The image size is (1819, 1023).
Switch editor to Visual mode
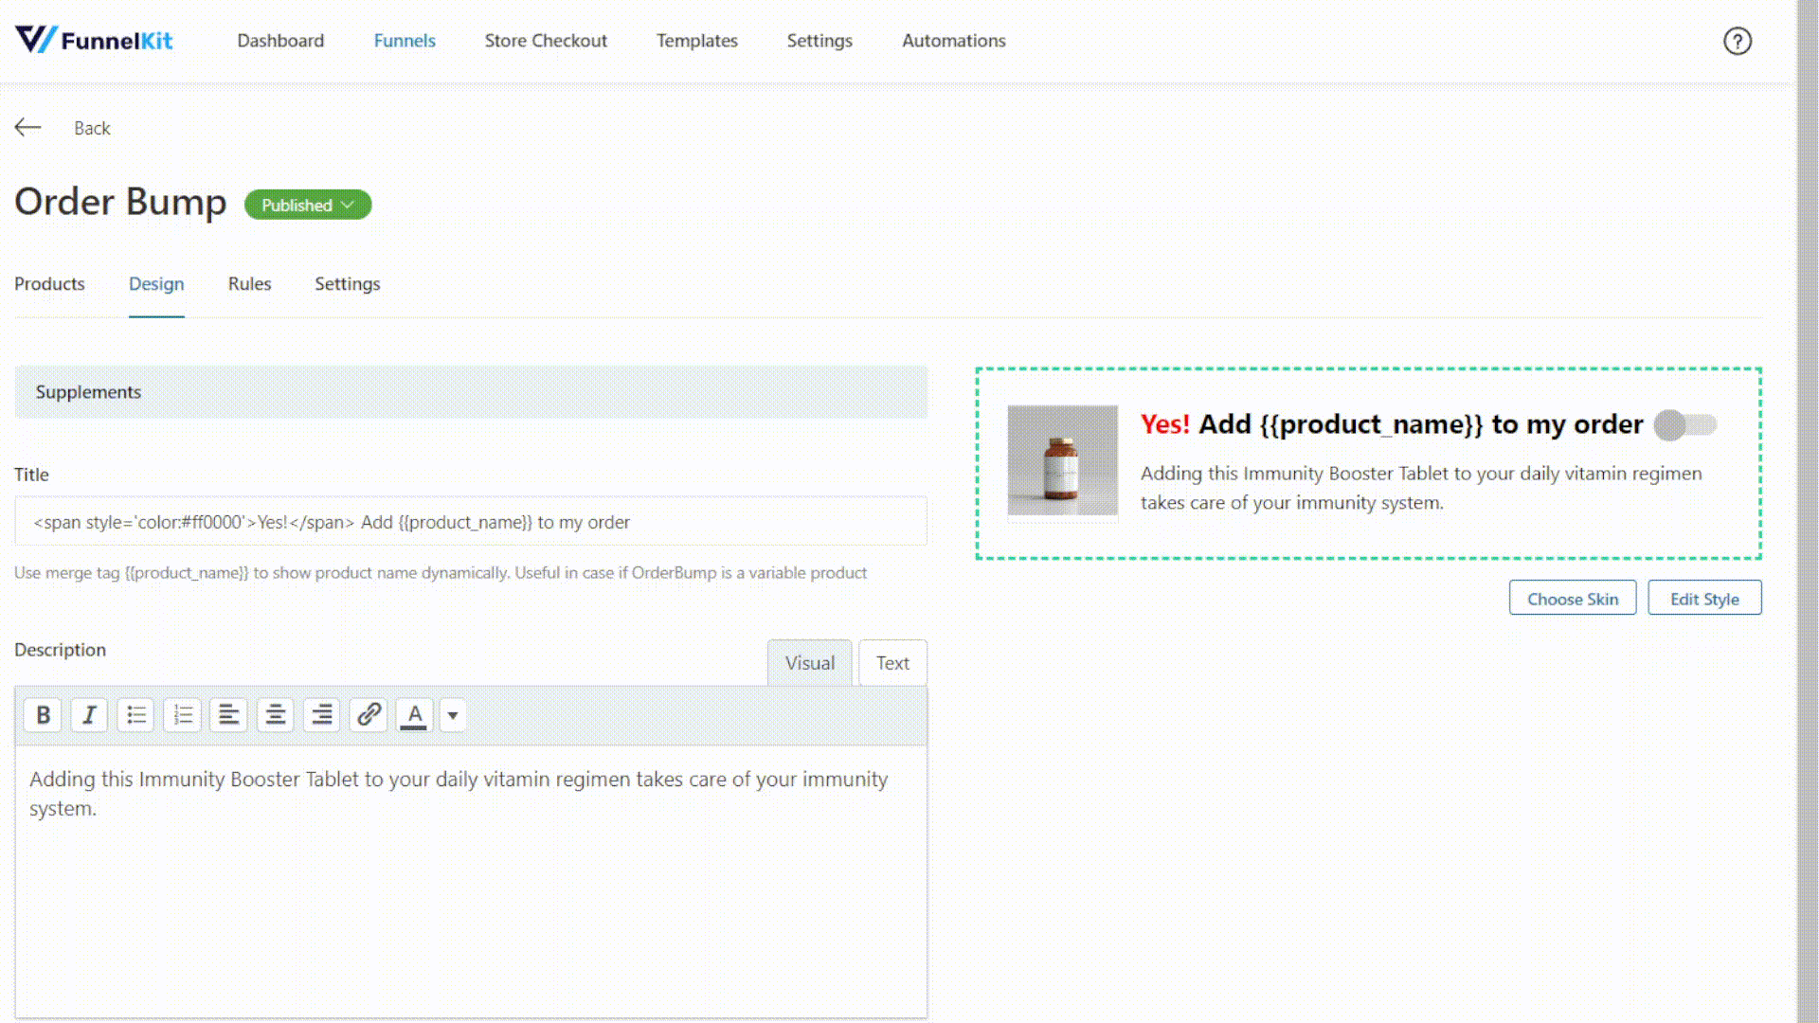(x=809, y=663)
